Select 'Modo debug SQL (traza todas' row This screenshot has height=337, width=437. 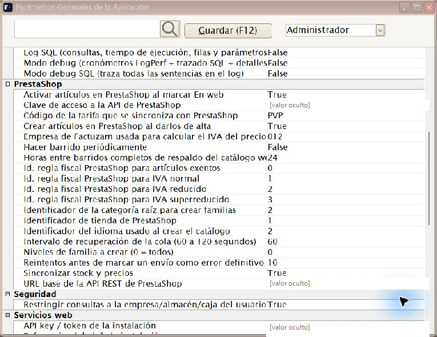(x=219, y=74)
